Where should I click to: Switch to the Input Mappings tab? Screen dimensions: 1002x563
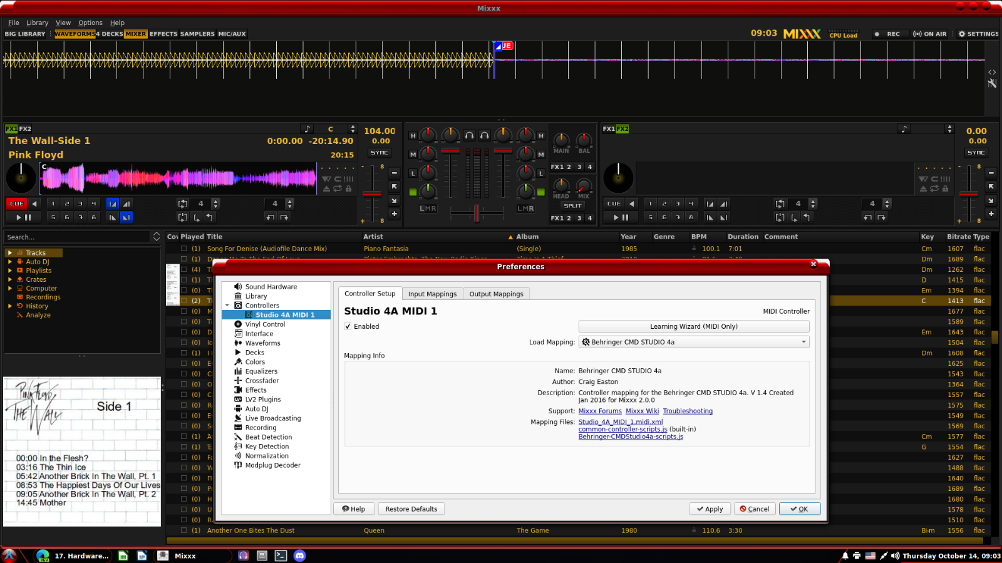[432, 294]
